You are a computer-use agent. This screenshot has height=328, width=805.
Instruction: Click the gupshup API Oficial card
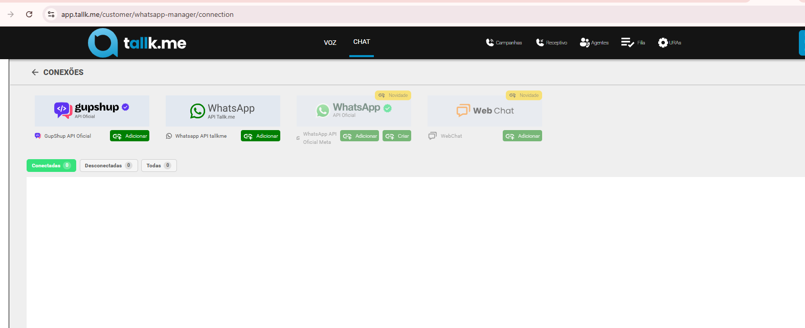92,111
